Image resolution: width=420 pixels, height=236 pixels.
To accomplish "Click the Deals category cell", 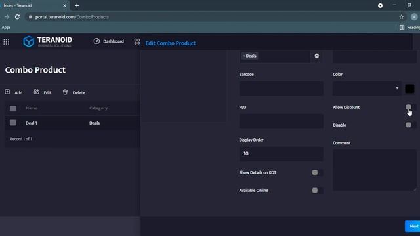I will [94, 123].
